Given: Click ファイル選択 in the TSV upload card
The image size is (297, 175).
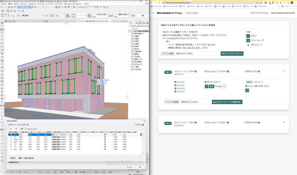Looking at the screenshot, I should [x=168, y=54].
